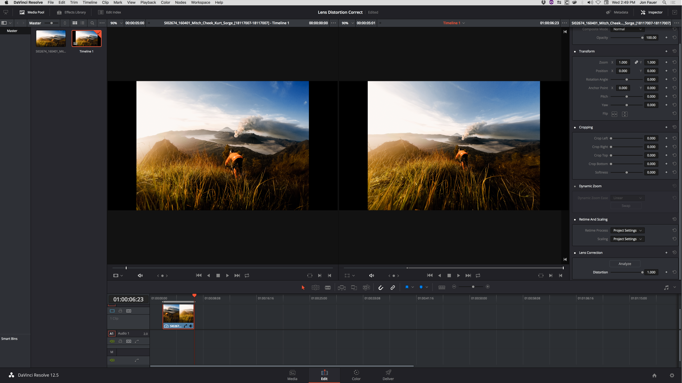
Task: Open timeline viewer 90% zoom dropdown
Action: point(348,23)
